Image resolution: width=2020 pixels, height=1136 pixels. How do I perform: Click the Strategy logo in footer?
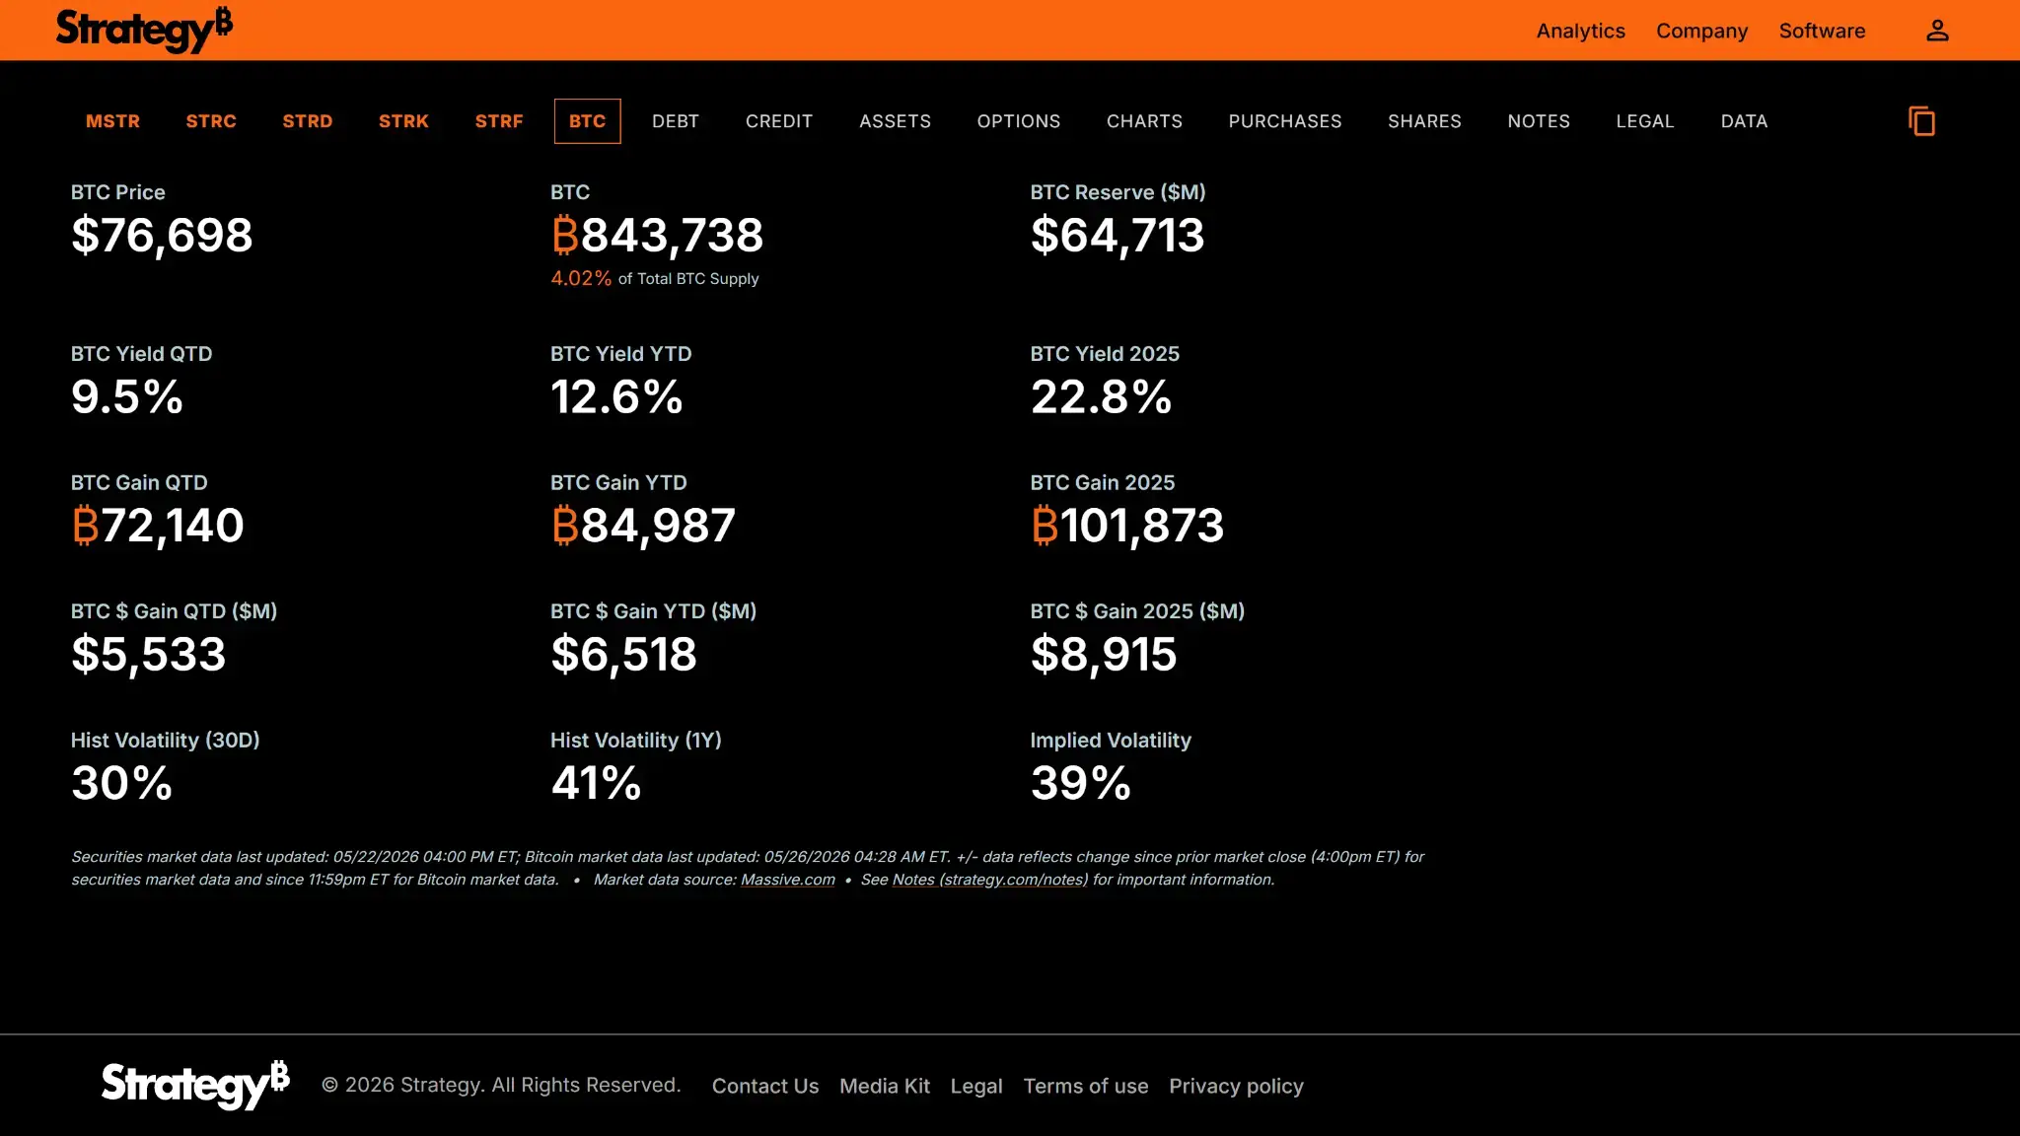click(195, 1086)
